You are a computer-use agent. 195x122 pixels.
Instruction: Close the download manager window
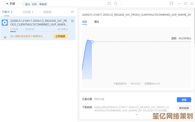click(192, 4)
